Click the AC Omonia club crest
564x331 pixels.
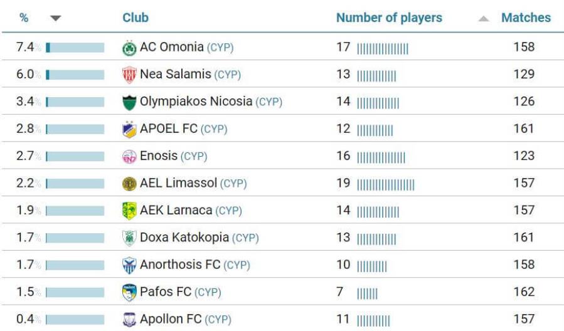[x=129, y=48]
